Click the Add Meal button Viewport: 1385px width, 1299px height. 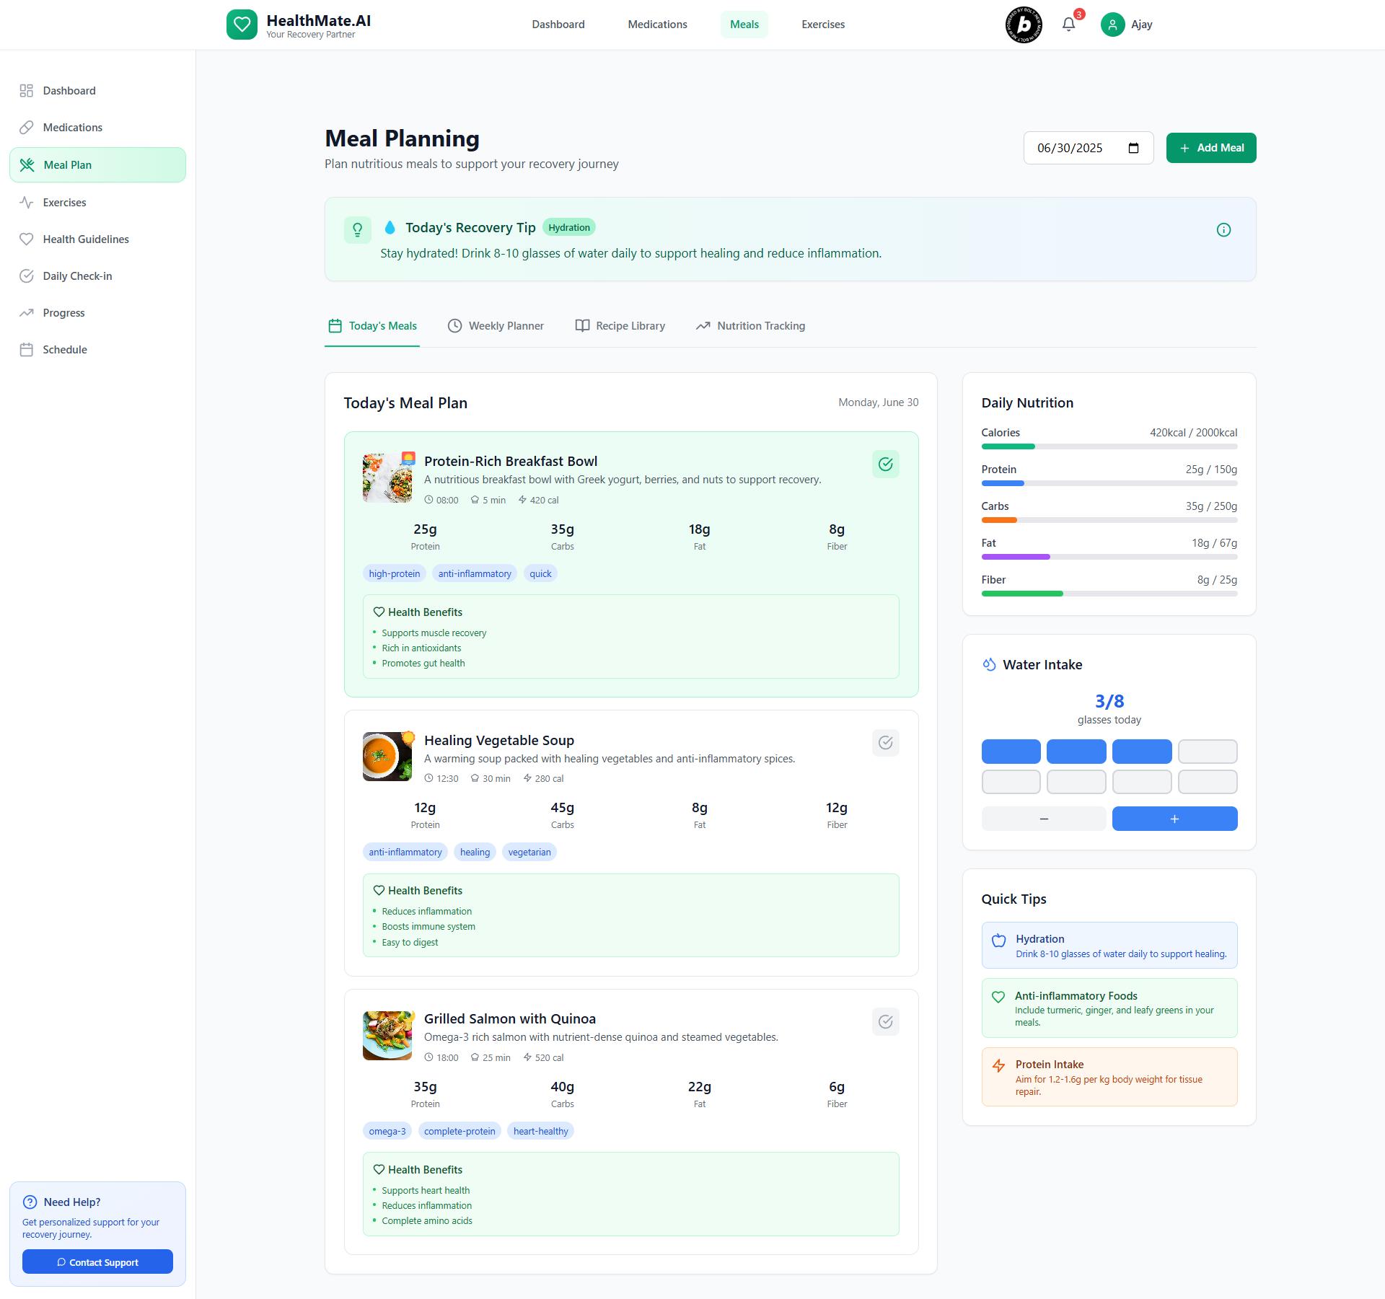point(1210,148)
